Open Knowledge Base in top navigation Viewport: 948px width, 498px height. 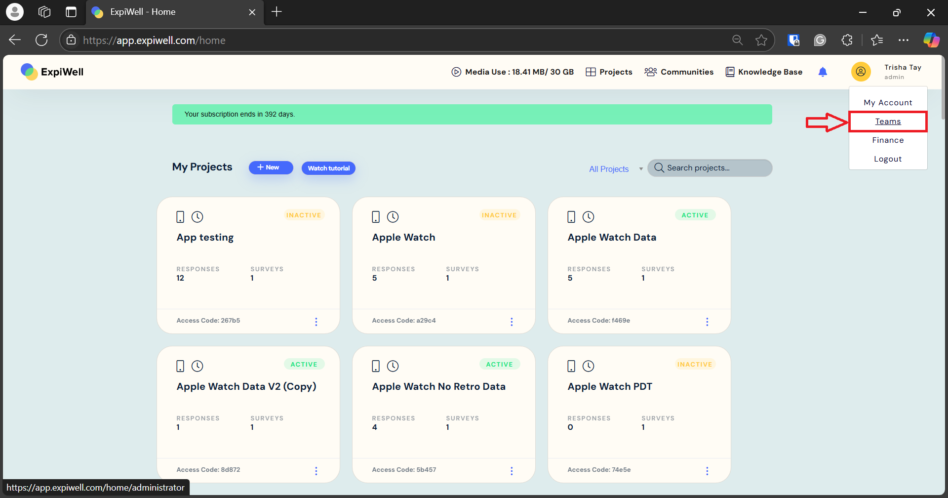(764, 72)
